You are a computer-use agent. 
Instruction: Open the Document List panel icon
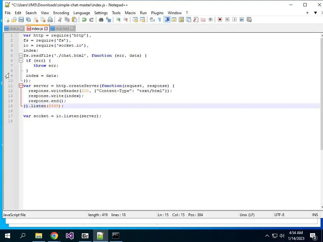tap(189, 20)
